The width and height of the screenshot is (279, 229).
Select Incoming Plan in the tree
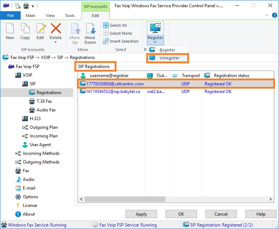(40, 136)
